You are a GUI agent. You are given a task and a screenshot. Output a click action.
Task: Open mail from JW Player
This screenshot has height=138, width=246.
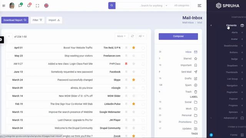point(115,120)
